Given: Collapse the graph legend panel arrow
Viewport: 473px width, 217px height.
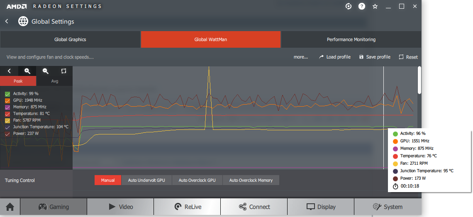Looking at the screenshot, I should (9, 71).
